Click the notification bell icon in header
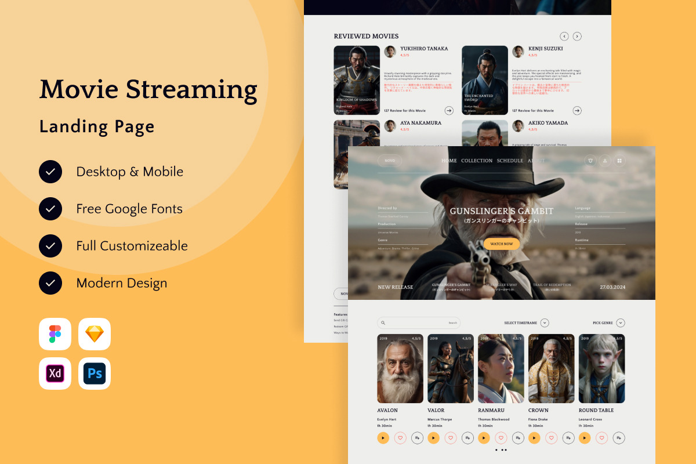The image size is (696, 464). tap(590, 161)
